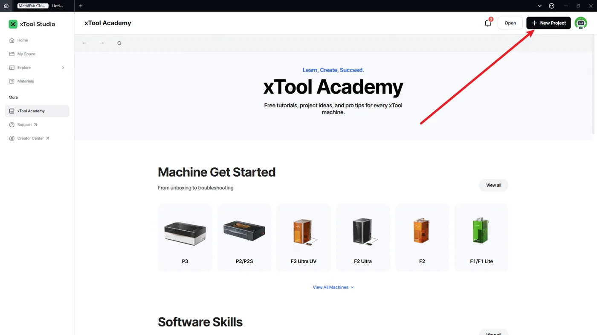Open the P3 machine card
597x335 pixels.
pos(185,238)
